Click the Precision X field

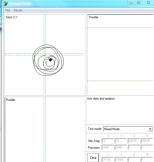click(108, 147)
